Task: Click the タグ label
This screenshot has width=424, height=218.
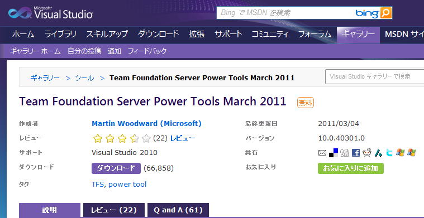Action: (x=24, y=185)
